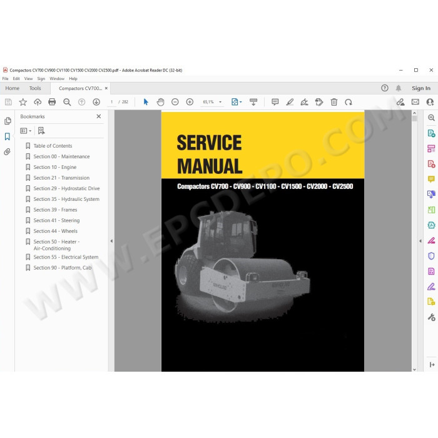Star the file with the bookmark star icon
Image resolution: width=438 pixels, height=438 pixels.
23,102
